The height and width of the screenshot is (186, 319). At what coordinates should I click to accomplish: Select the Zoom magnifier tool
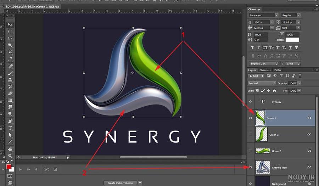10,156
